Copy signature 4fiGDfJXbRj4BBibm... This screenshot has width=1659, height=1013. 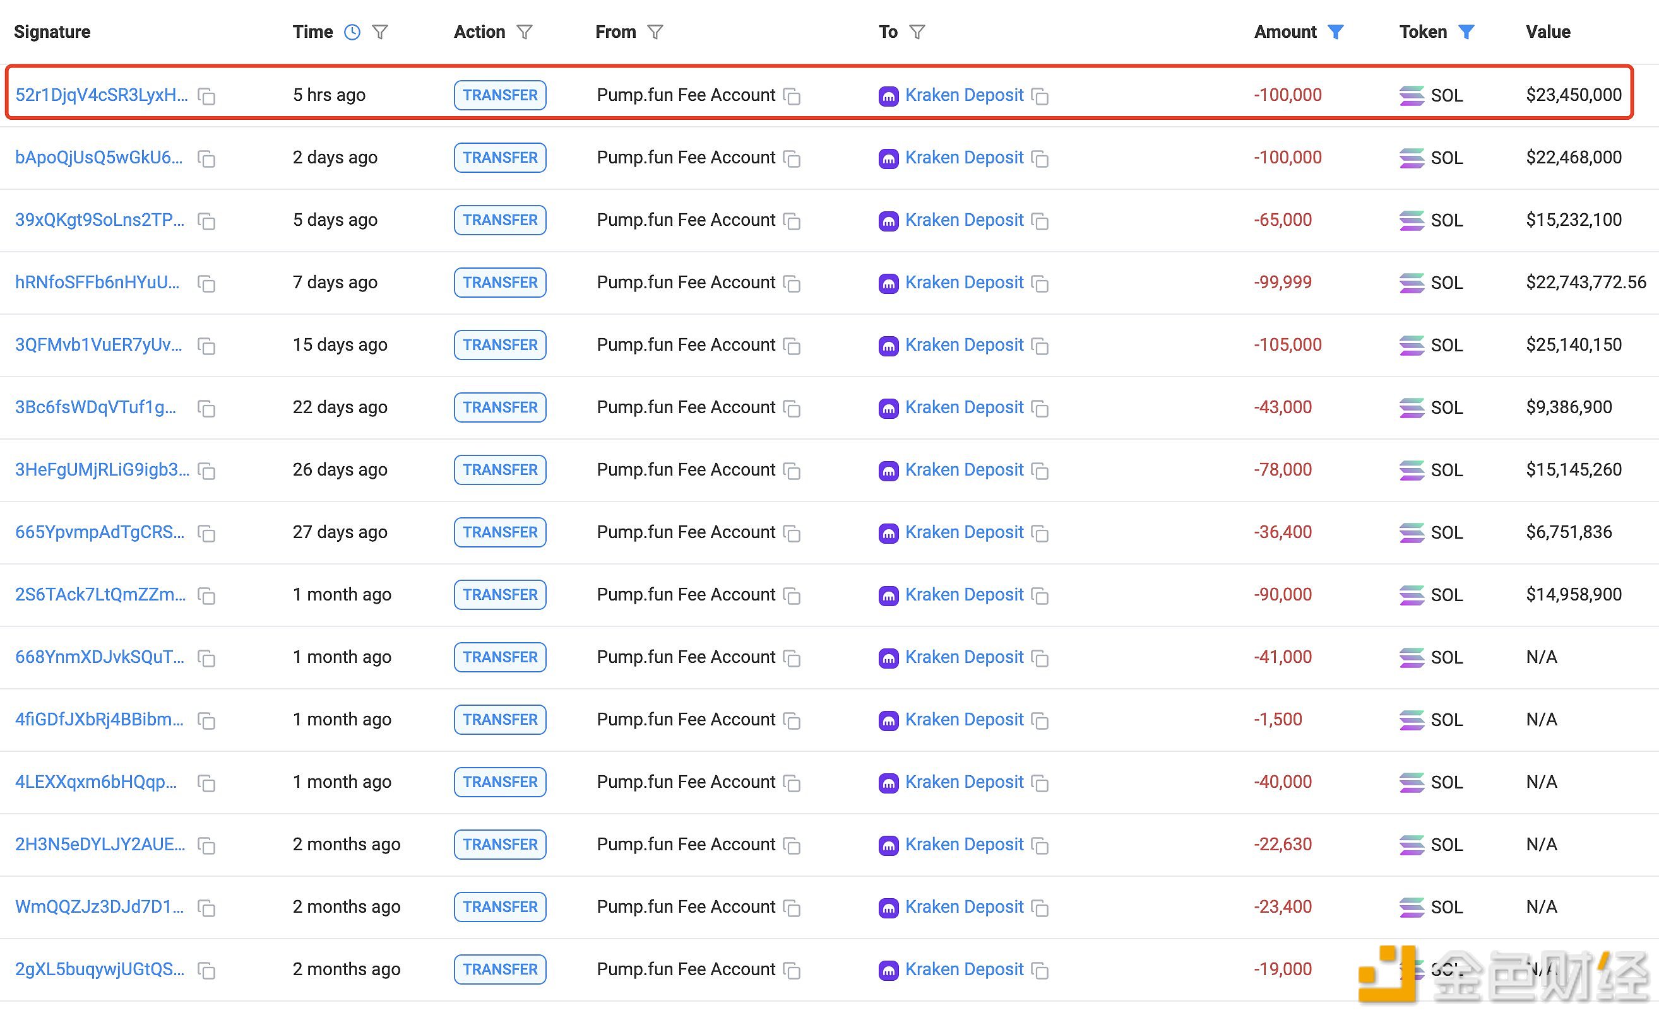(x=206, y=721)
